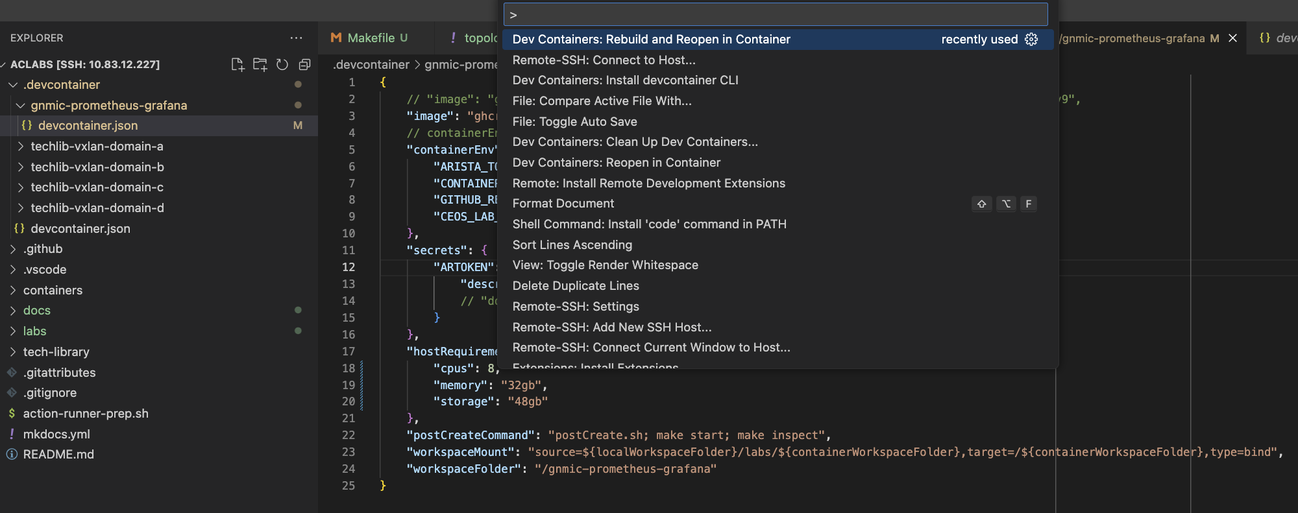Select Remote-SSH: Connect Current Window to Host
Viewport: 1298px width, 513px height.
click(778, 348)
